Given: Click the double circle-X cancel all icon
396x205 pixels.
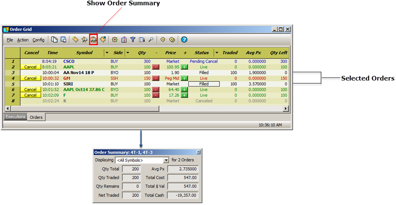Looking at the screenshot, I should click(x=172, y=39).
